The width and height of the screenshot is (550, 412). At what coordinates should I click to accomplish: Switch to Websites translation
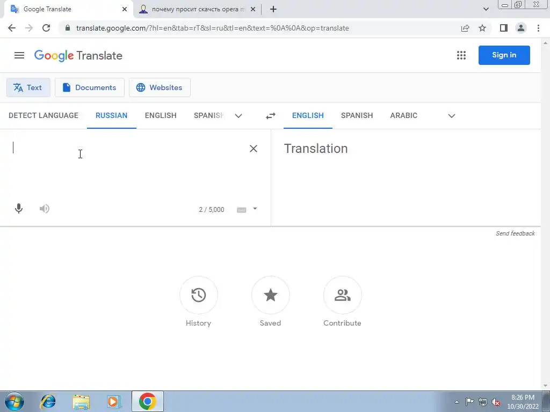160,87
